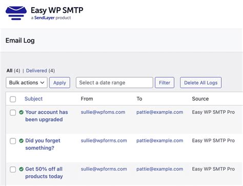This screenshot has width=243, height=186.
Task: Open the Your account has been upgraded email
Action: 47,116
